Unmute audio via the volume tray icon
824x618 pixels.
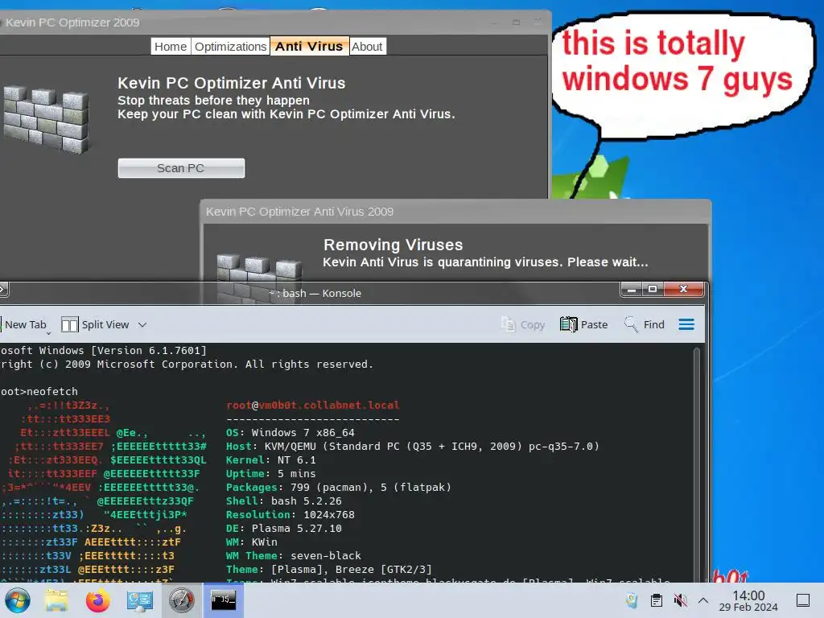[x=680, y=600]
